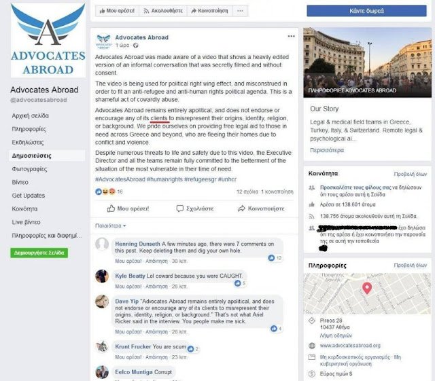Click the Κάντε δωρεά donate button

click(366, 11)
